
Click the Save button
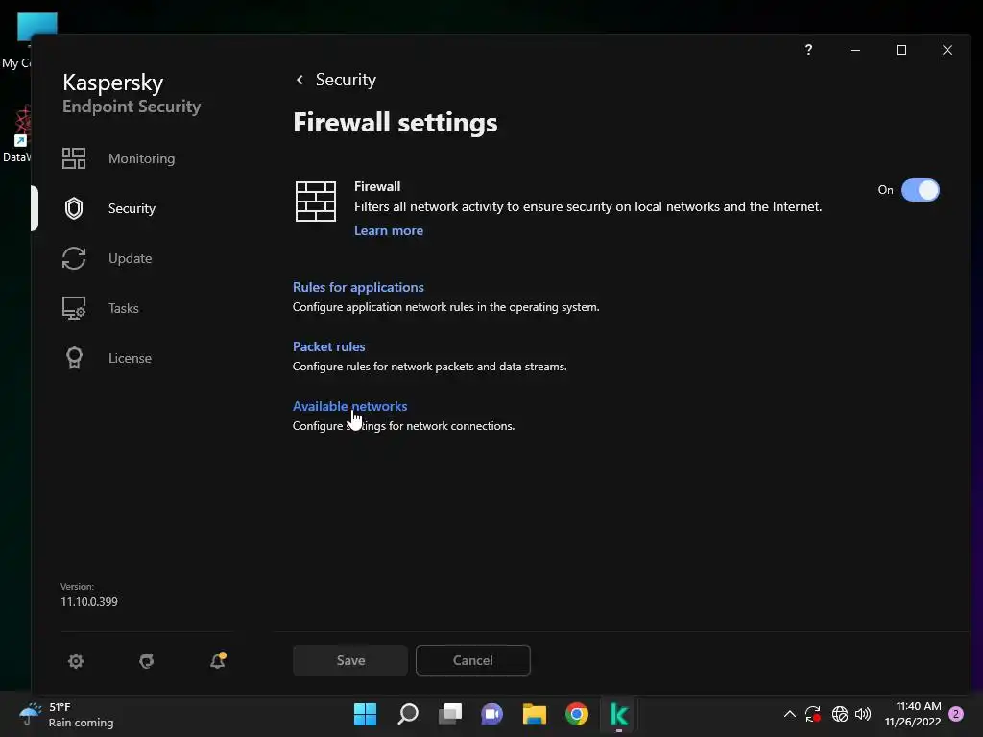coord(350,660)
